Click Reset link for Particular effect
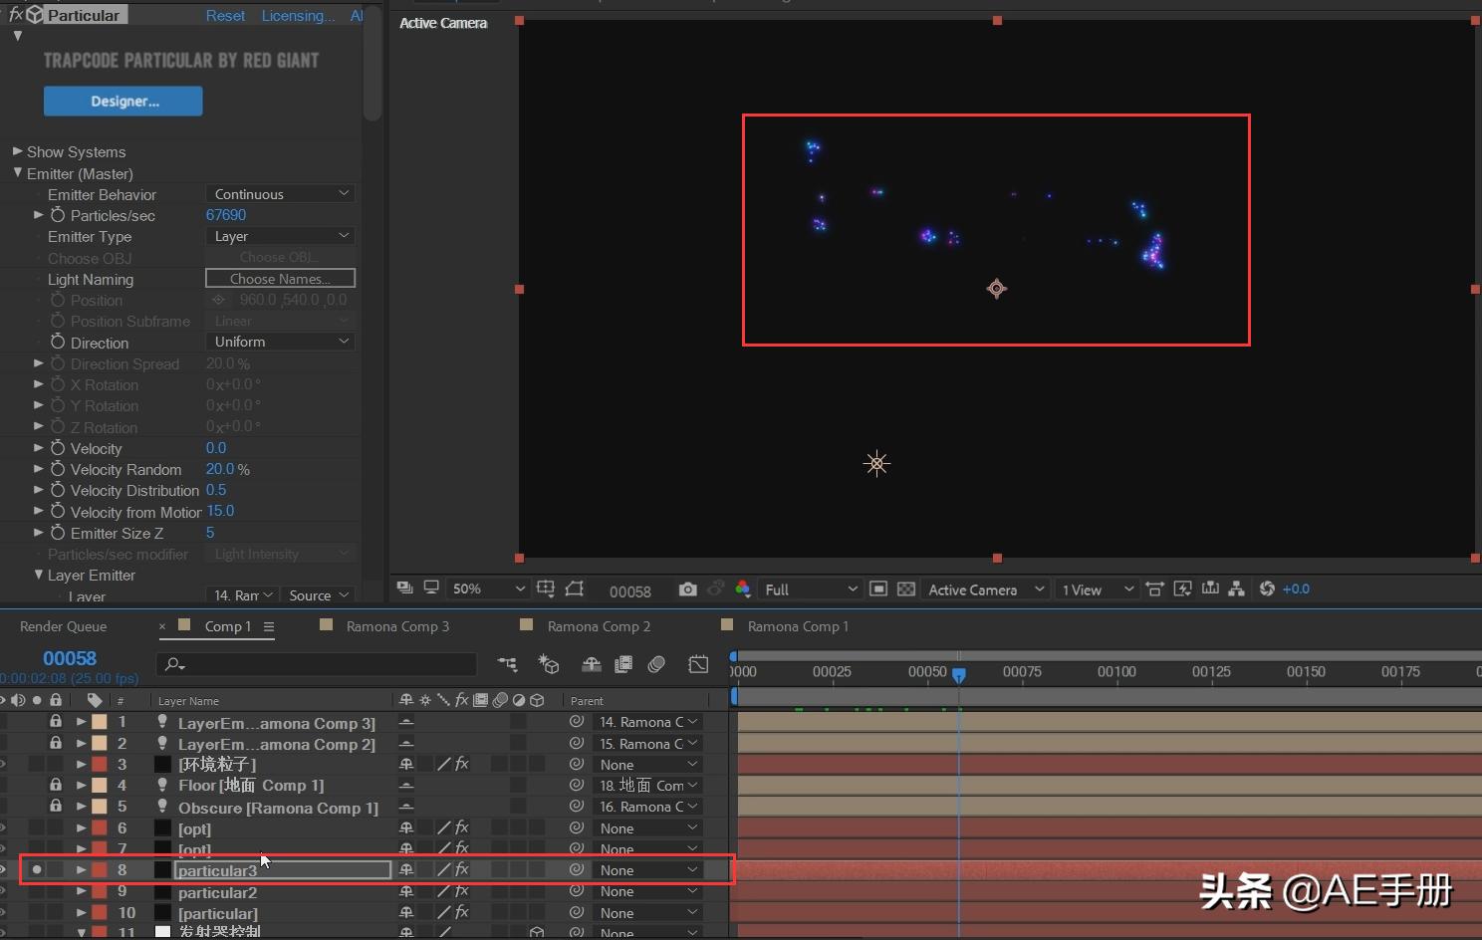Screen dimensions: 1482x940 click(225, 16)
